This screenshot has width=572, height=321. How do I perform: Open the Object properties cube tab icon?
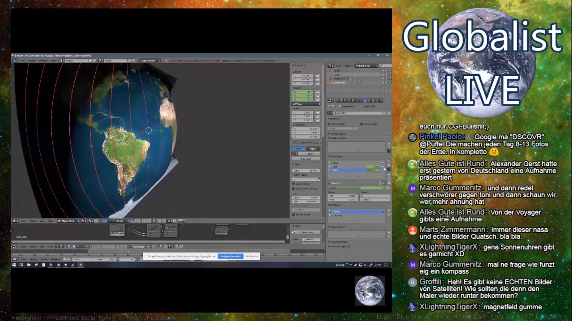pyautogui.click(x=353, y=100)
